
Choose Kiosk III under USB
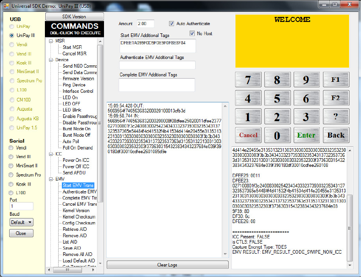pos(11,63)
